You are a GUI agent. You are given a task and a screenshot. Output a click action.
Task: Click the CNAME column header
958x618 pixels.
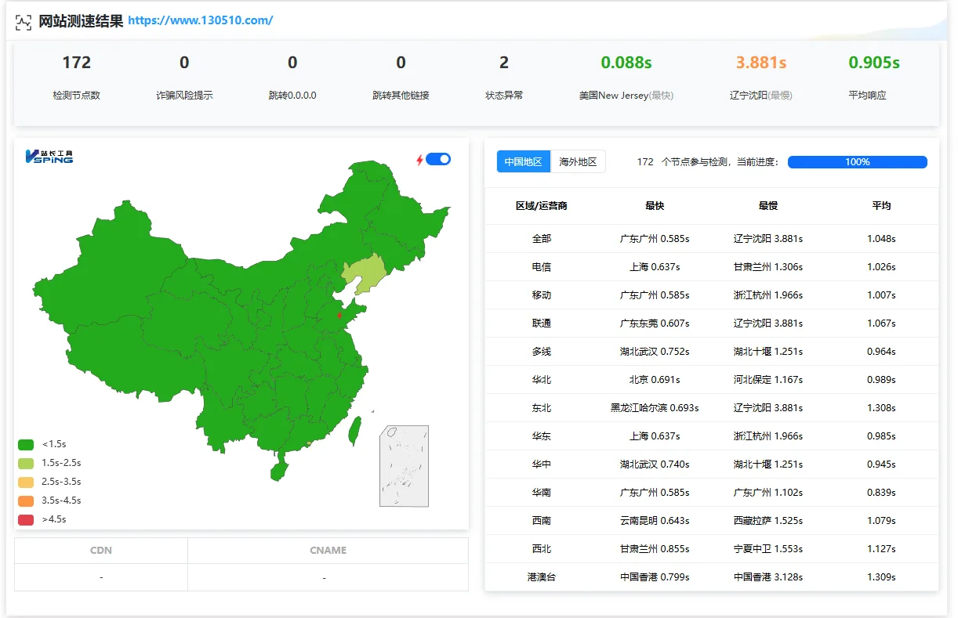coord(328,551)
